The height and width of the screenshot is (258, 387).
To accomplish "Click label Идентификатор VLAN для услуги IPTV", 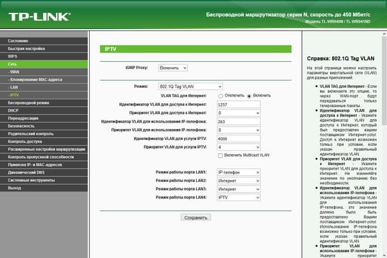I will point(170,139).
